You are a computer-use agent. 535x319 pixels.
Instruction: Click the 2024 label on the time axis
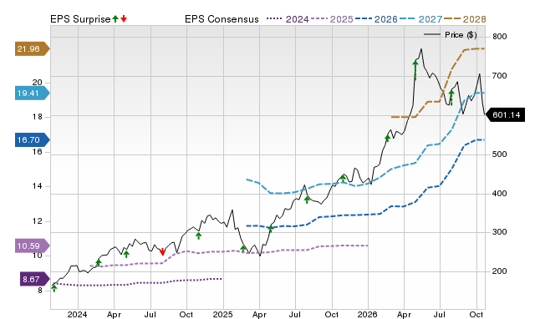pos(77,314)
